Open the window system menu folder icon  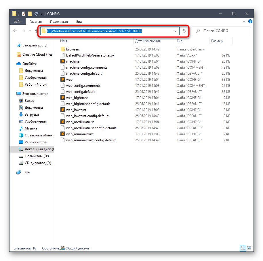(14, 14)
